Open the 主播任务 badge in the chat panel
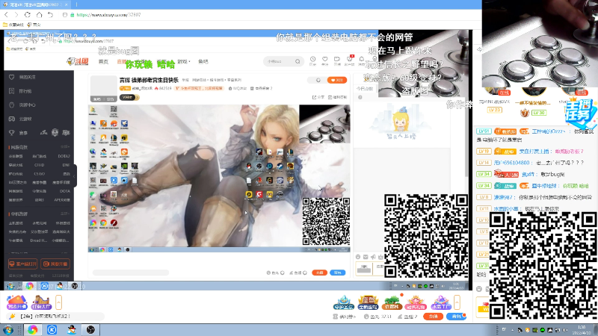 [x=580, y=113]
